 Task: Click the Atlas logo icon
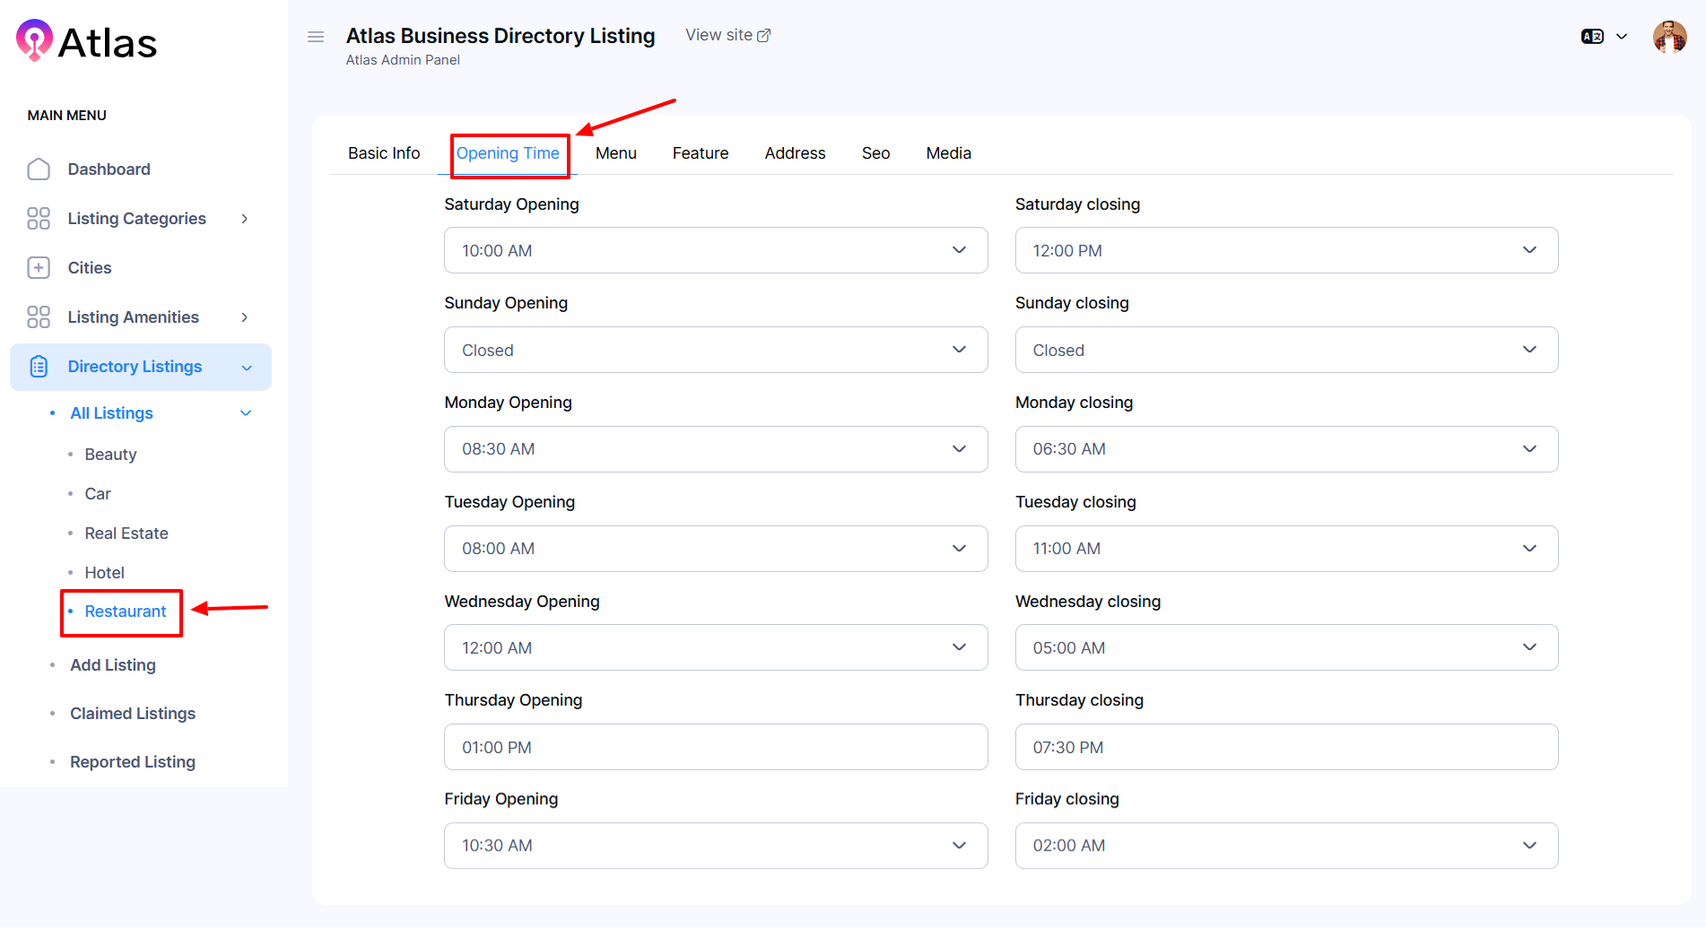(34, 40)
